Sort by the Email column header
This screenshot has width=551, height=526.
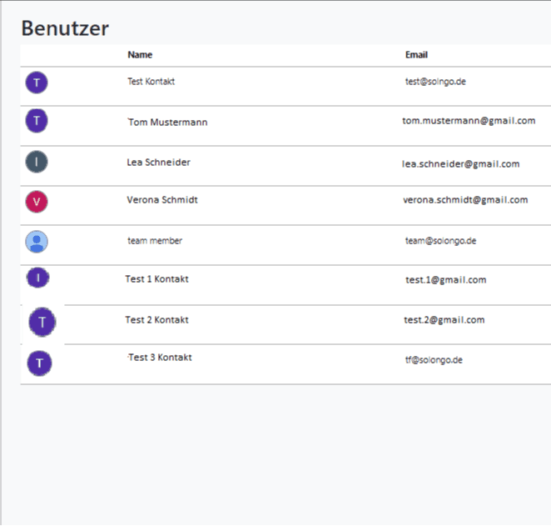click(416, 55)
